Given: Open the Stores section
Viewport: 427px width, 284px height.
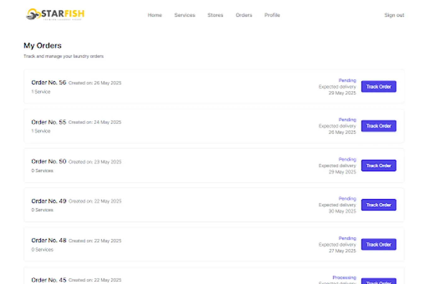Looking at the screenshot, I should point(215,15).
